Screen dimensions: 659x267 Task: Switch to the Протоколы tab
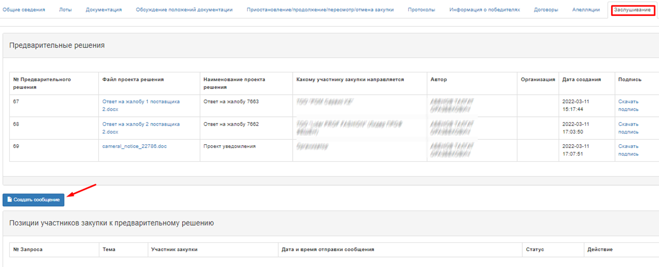(421, 10)
